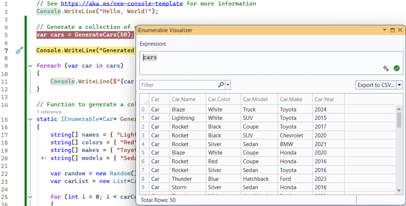The height and width of the screenshot is (206, 406).
Task: Maximize the IEnumerable Visualizer window
Action: (x=393, y=30)
